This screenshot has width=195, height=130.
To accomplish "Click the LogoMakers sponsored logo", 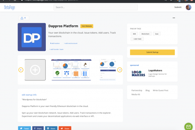I will click(x=138, y=73).
